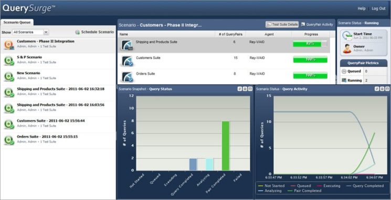The height and width of the screenshot is (200, 391).
Task: Click the Customers Suite 100% progress bar
Action: tap(310, 60)
